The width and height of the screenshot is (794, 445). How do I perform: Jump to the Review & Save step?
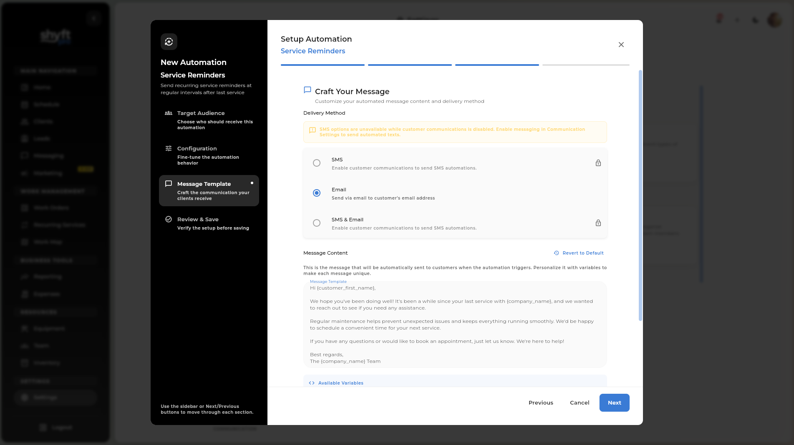pos(197,219)
